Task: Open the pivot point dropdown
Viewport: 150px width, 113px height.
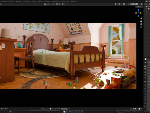Action: tap(54, 4)
